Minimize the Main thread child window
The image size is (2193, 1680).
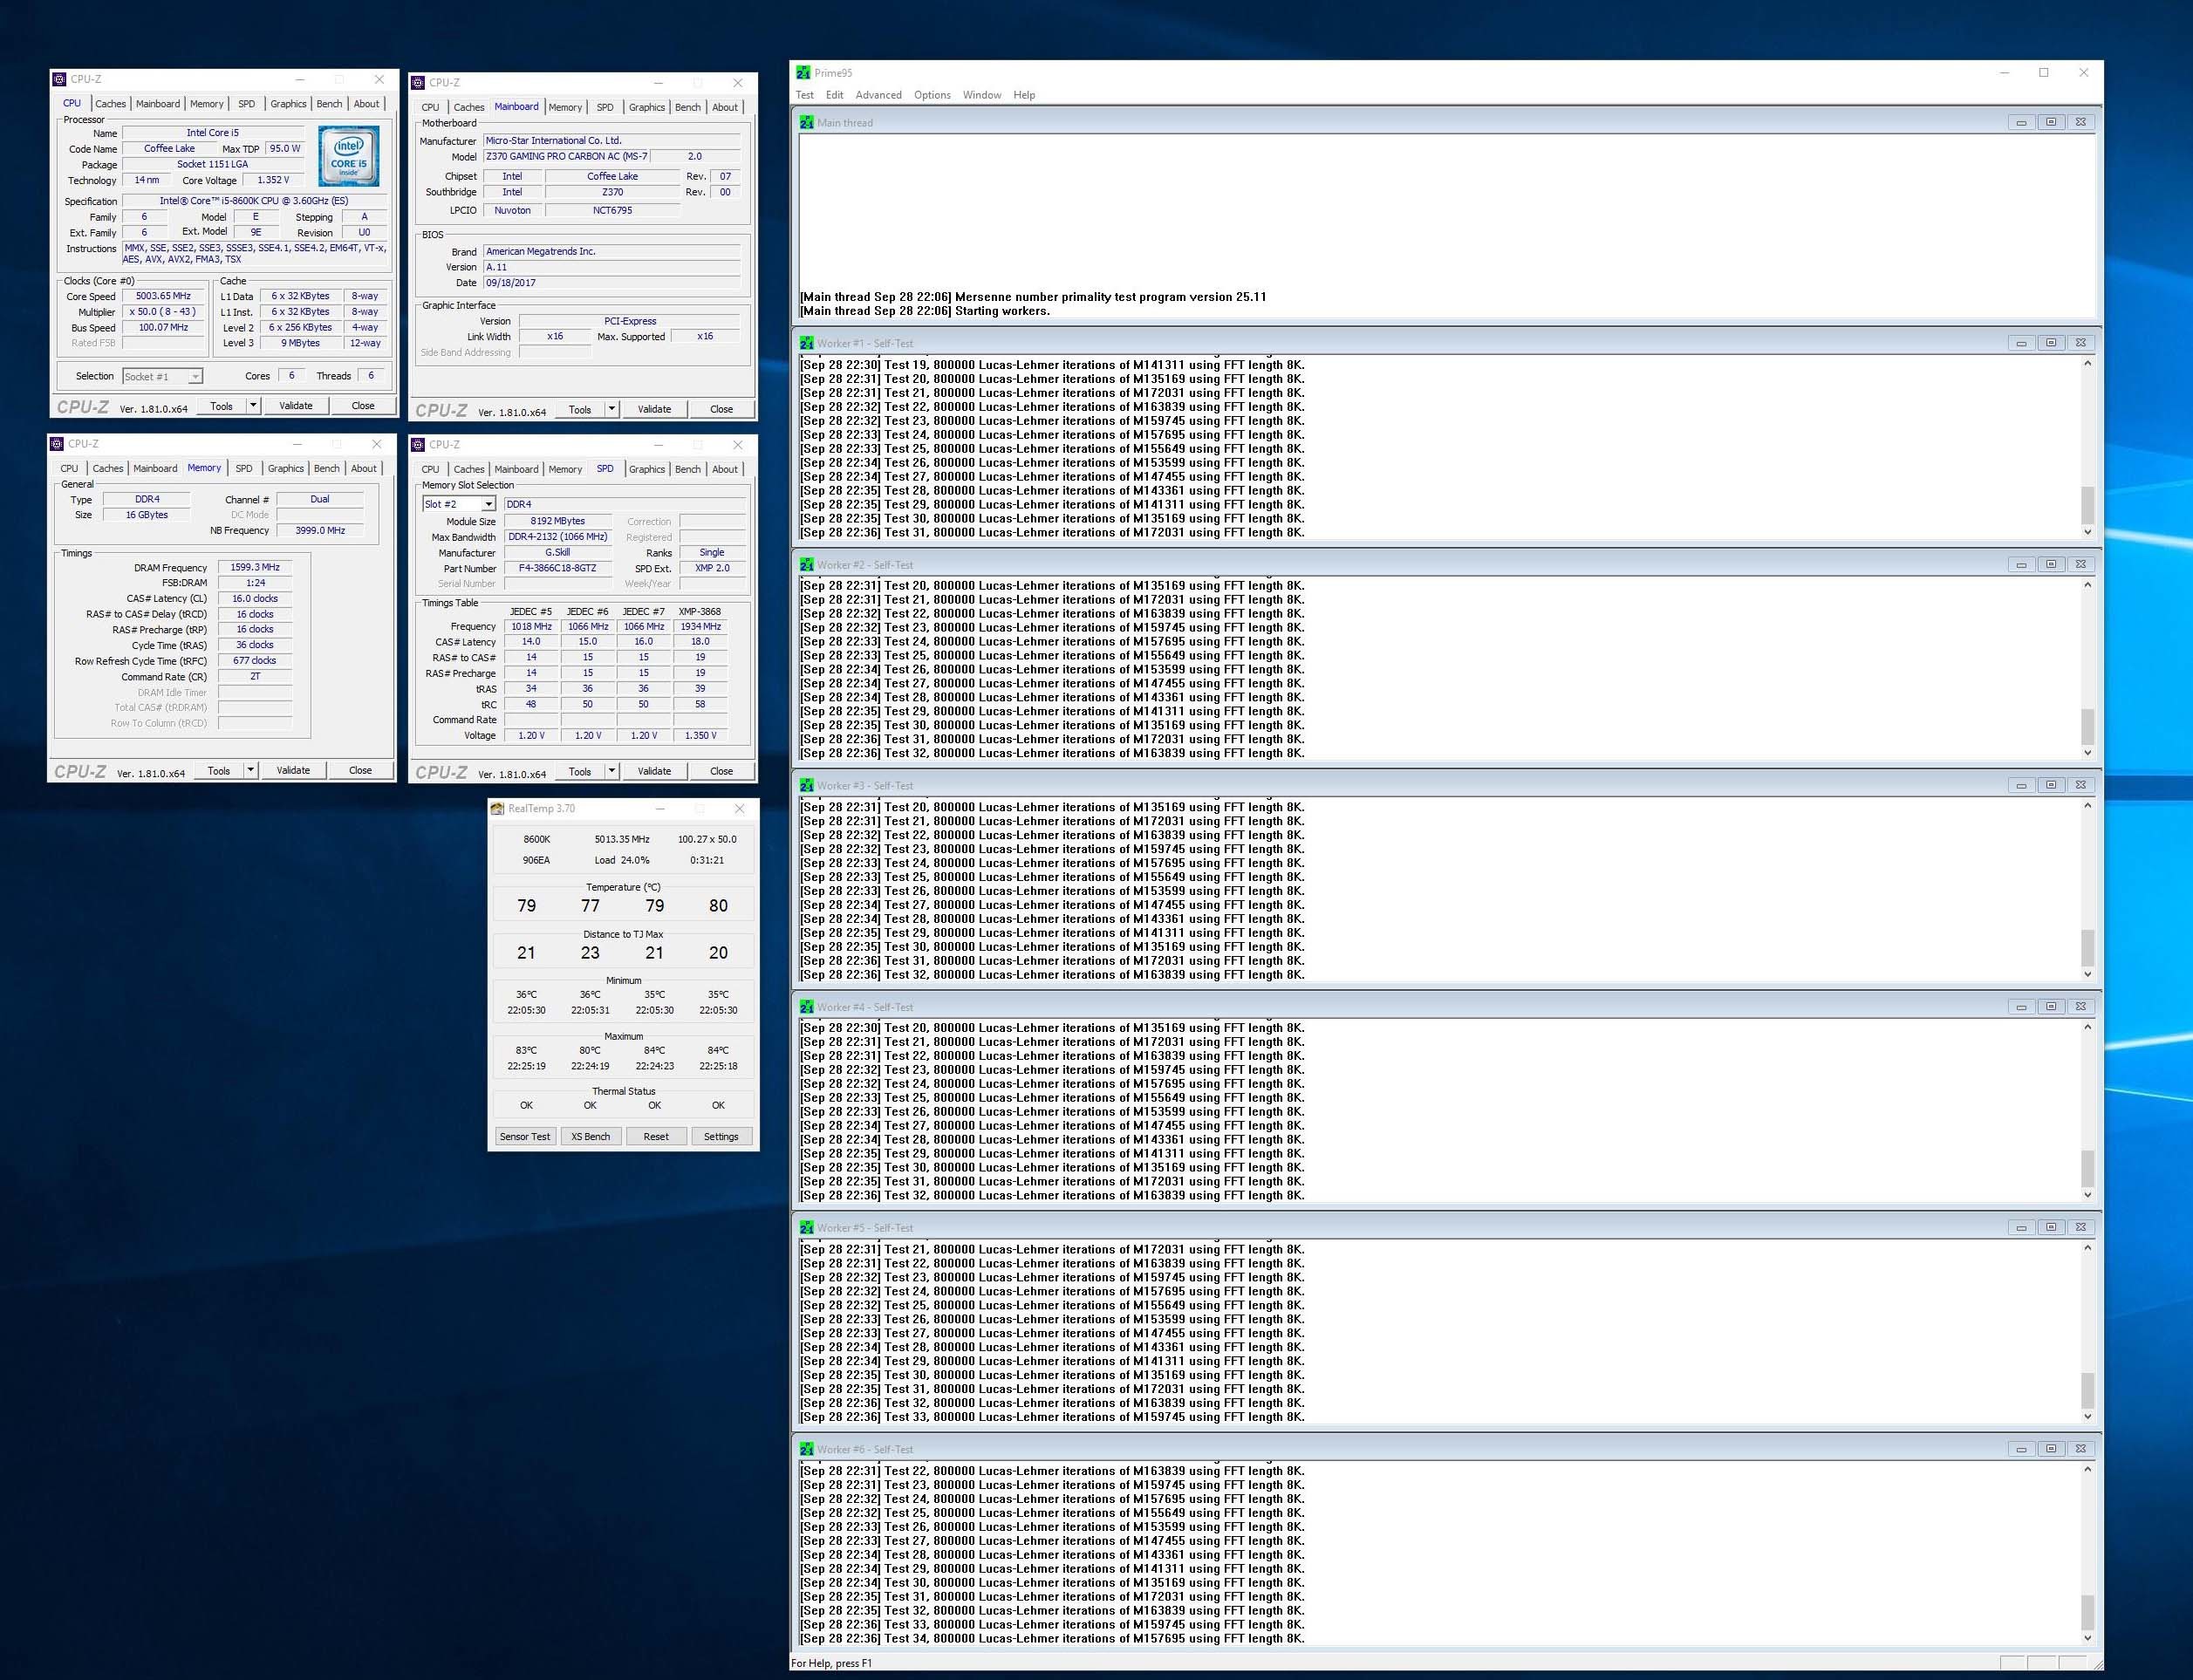point(2021,122)
